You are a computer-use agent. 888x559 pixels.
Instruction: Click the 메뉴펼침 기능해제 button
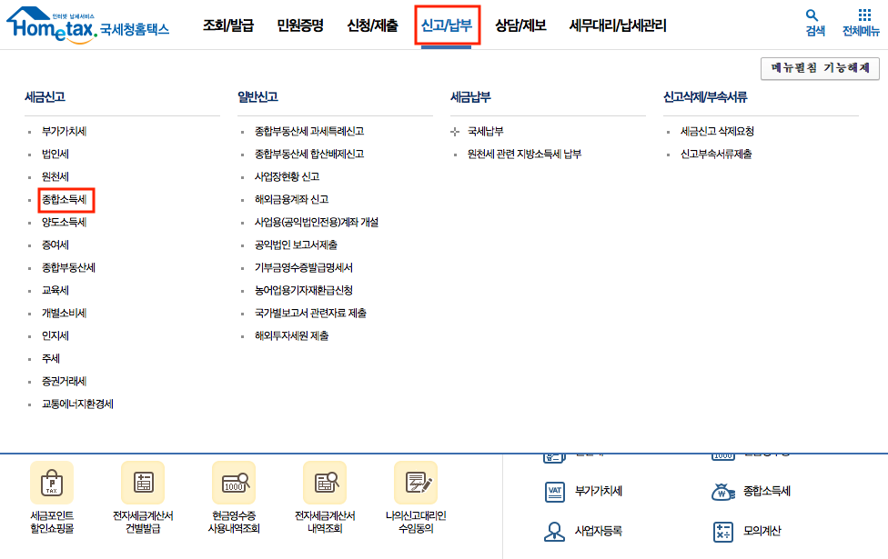(x=818, y=67)
